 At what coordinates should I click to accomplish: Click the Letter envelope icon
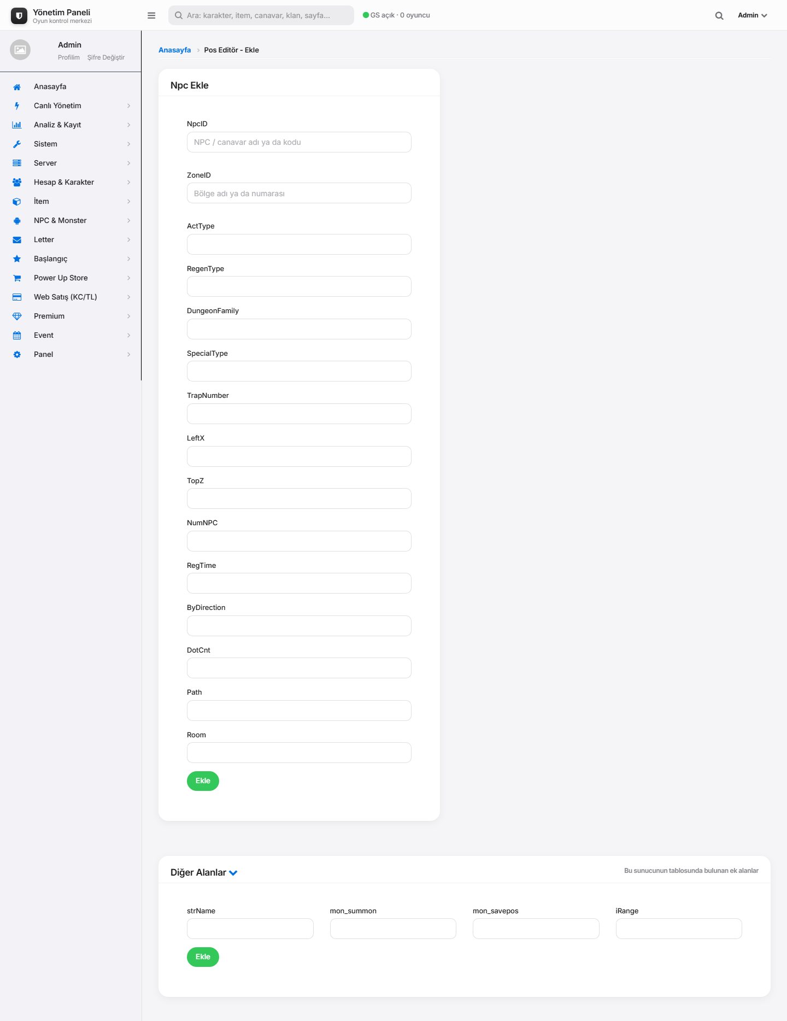pyautogui.click(x=17, y=240)
